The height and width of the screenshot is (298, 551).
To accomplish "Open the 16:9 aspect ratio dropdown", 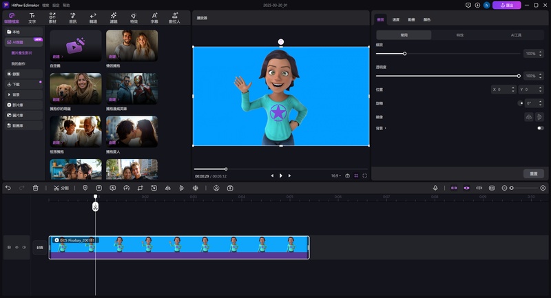I will 335,175.
